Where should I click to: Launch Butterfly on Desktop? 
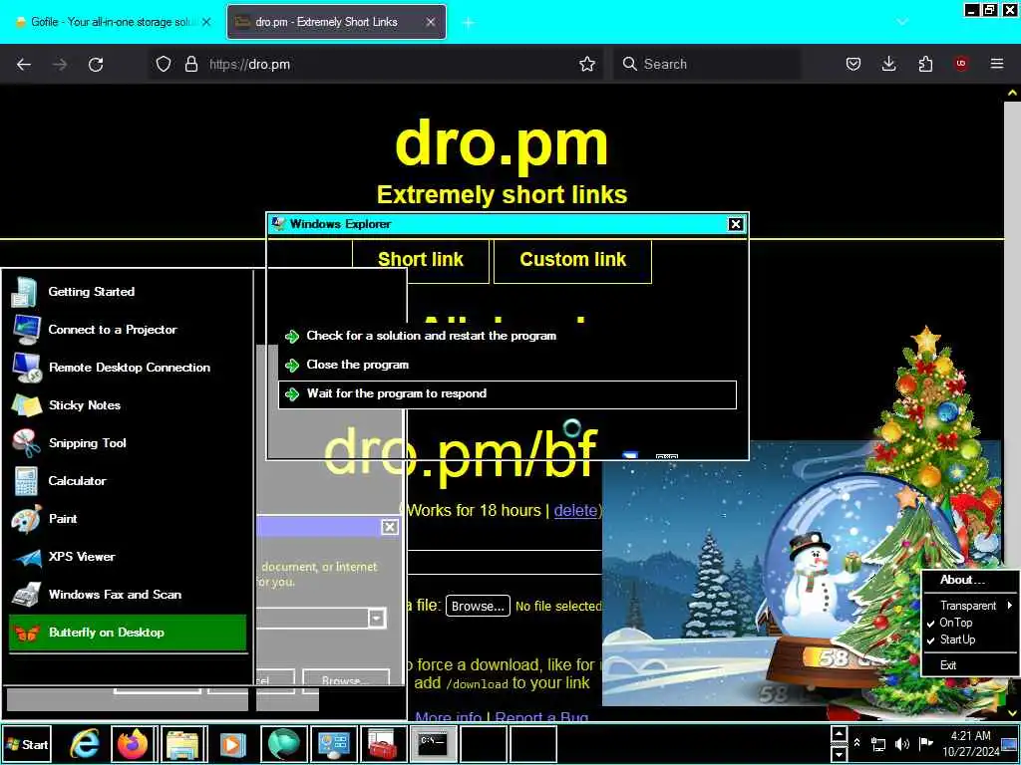128,633
